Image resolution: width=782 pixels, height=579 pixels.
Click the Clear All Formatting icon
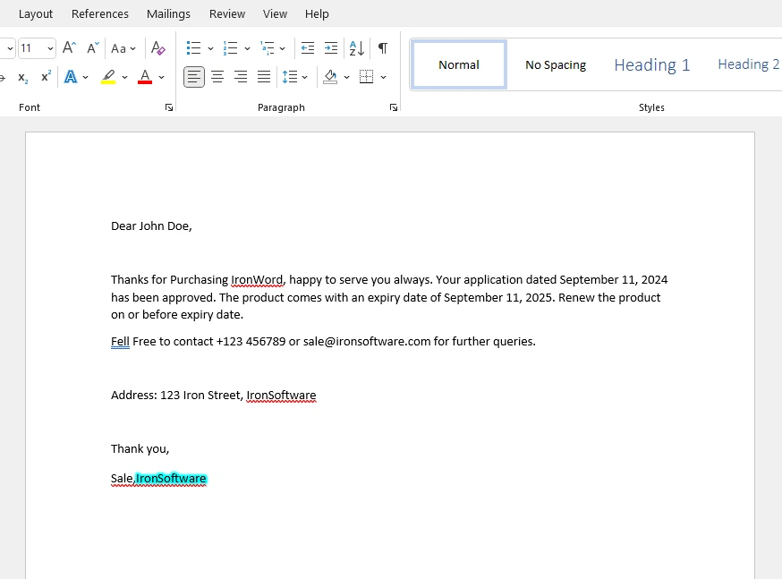pyautogui.click(x=158, y=48)
